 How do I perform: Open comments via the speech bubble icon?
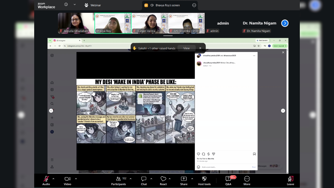click(x=204, y=154)
